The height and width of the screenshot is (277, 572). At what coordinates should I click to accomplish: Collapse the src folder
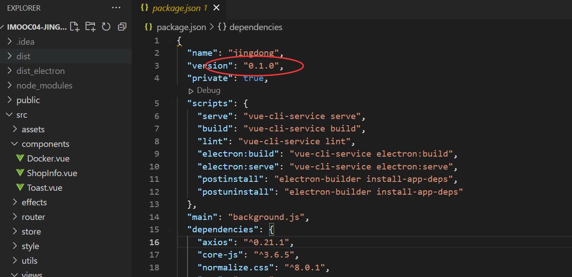point(9,115)
